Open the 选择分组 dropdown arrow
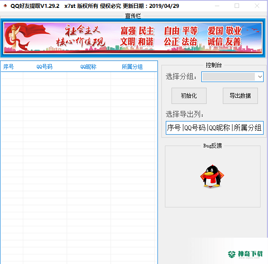Viewport: 268px width, 264px height. pos(260,77)
